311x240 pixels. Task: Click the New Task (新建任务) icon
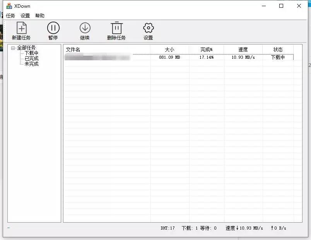click(x=21, y=28)
